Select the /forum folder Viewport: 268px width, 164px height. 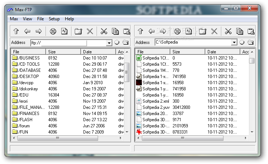tap(21, 126)
